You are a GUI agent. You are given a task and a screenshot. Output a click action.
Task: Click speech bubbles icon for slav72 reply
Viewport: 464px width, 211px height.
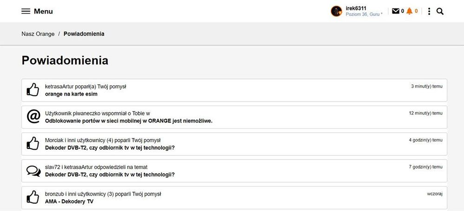click(x=33, y=171)
